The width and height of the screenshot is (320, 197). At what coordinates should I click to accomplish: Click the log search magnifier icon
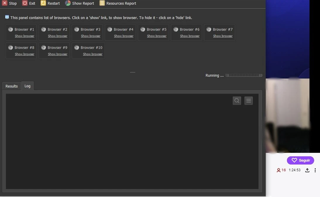point(237,101)
